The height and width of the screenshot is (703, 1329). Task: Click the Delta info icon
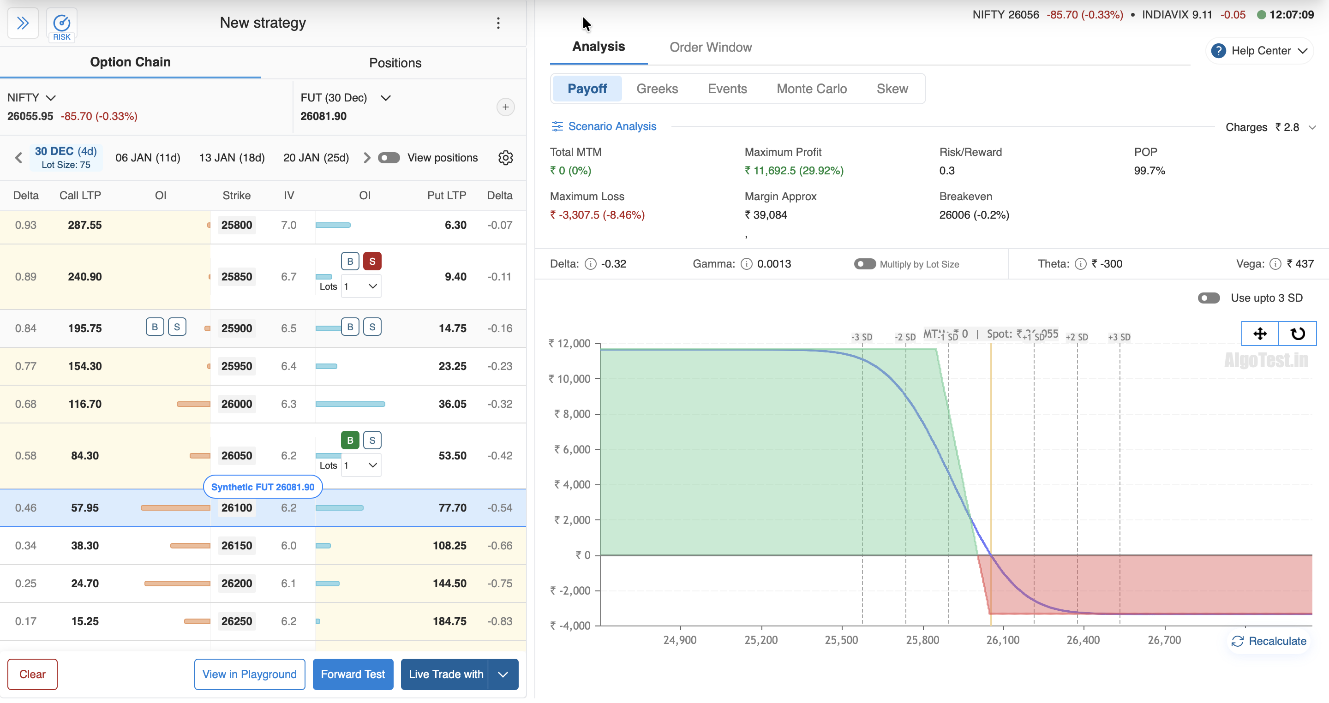590,264
